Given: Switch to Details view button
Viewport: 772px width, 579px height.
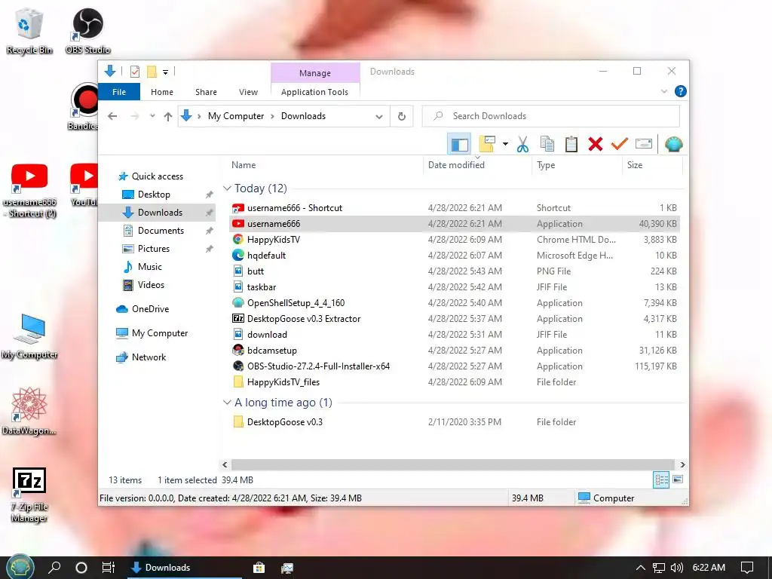Looking at the screenshot, I should coord(660,480).
